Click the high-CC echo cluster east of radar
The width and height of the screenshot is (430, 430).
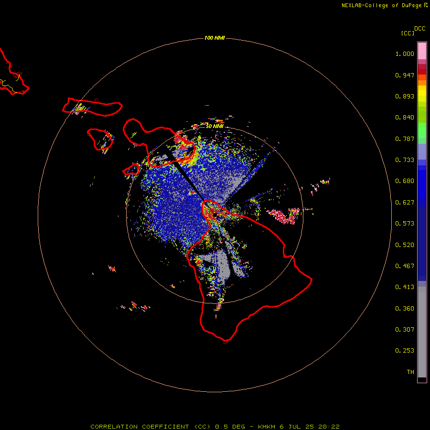point(283,216)
